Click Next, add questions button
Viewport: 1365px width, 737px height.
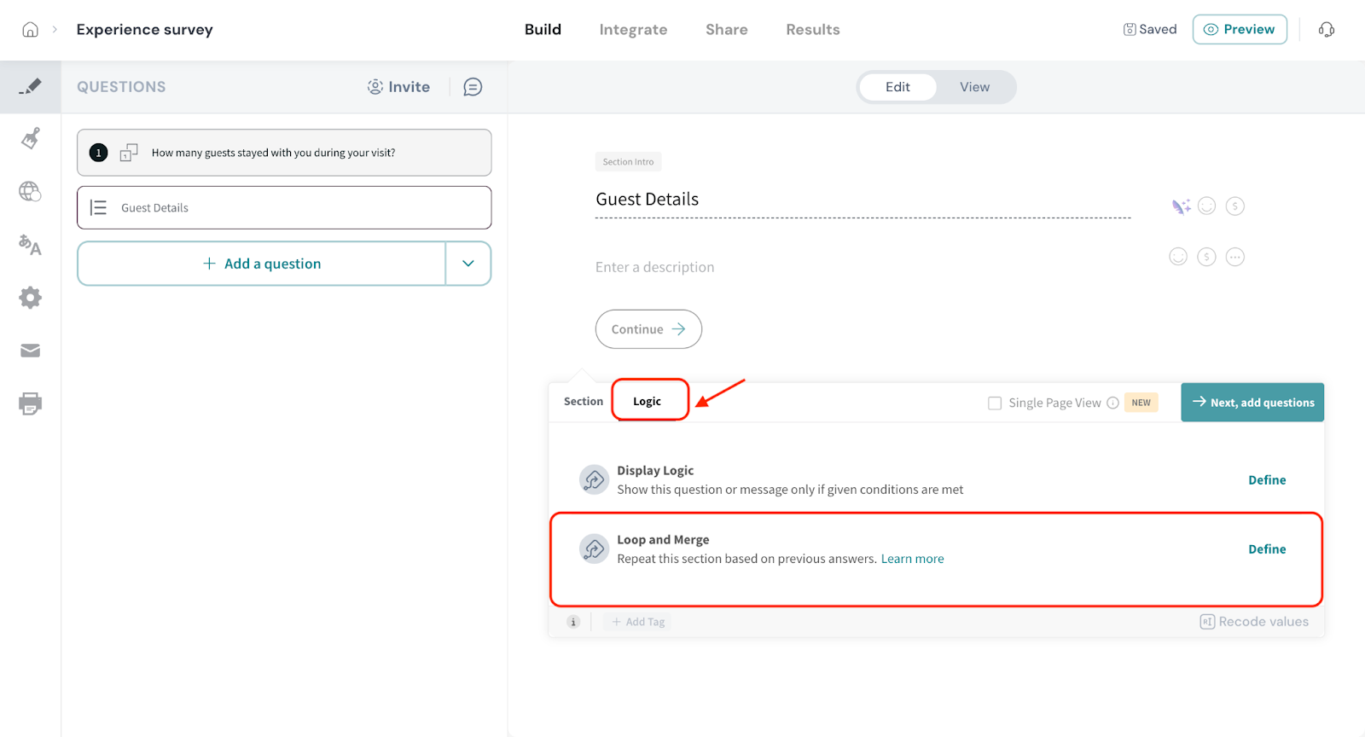pos(1252,403)
